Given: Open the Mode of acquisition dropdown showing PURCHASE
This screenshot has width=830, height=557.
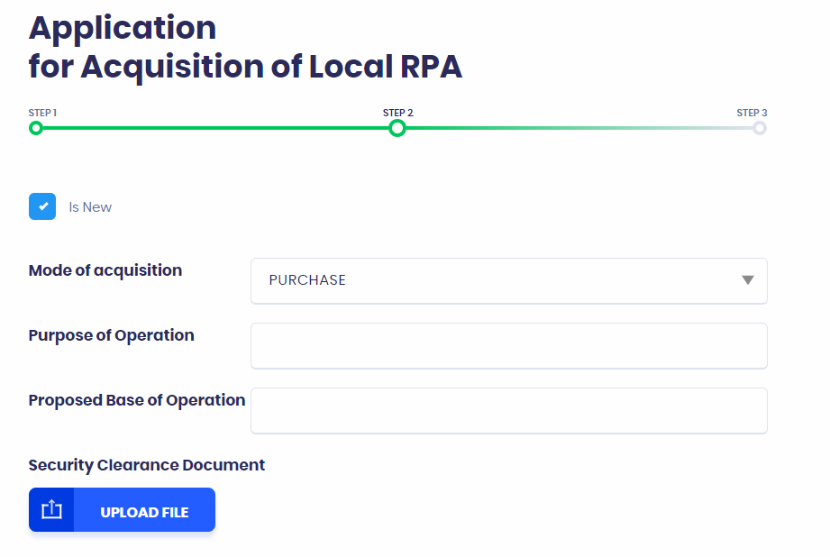Looking at the screenshot, I should pyautogui.click(x=496, y=280).
